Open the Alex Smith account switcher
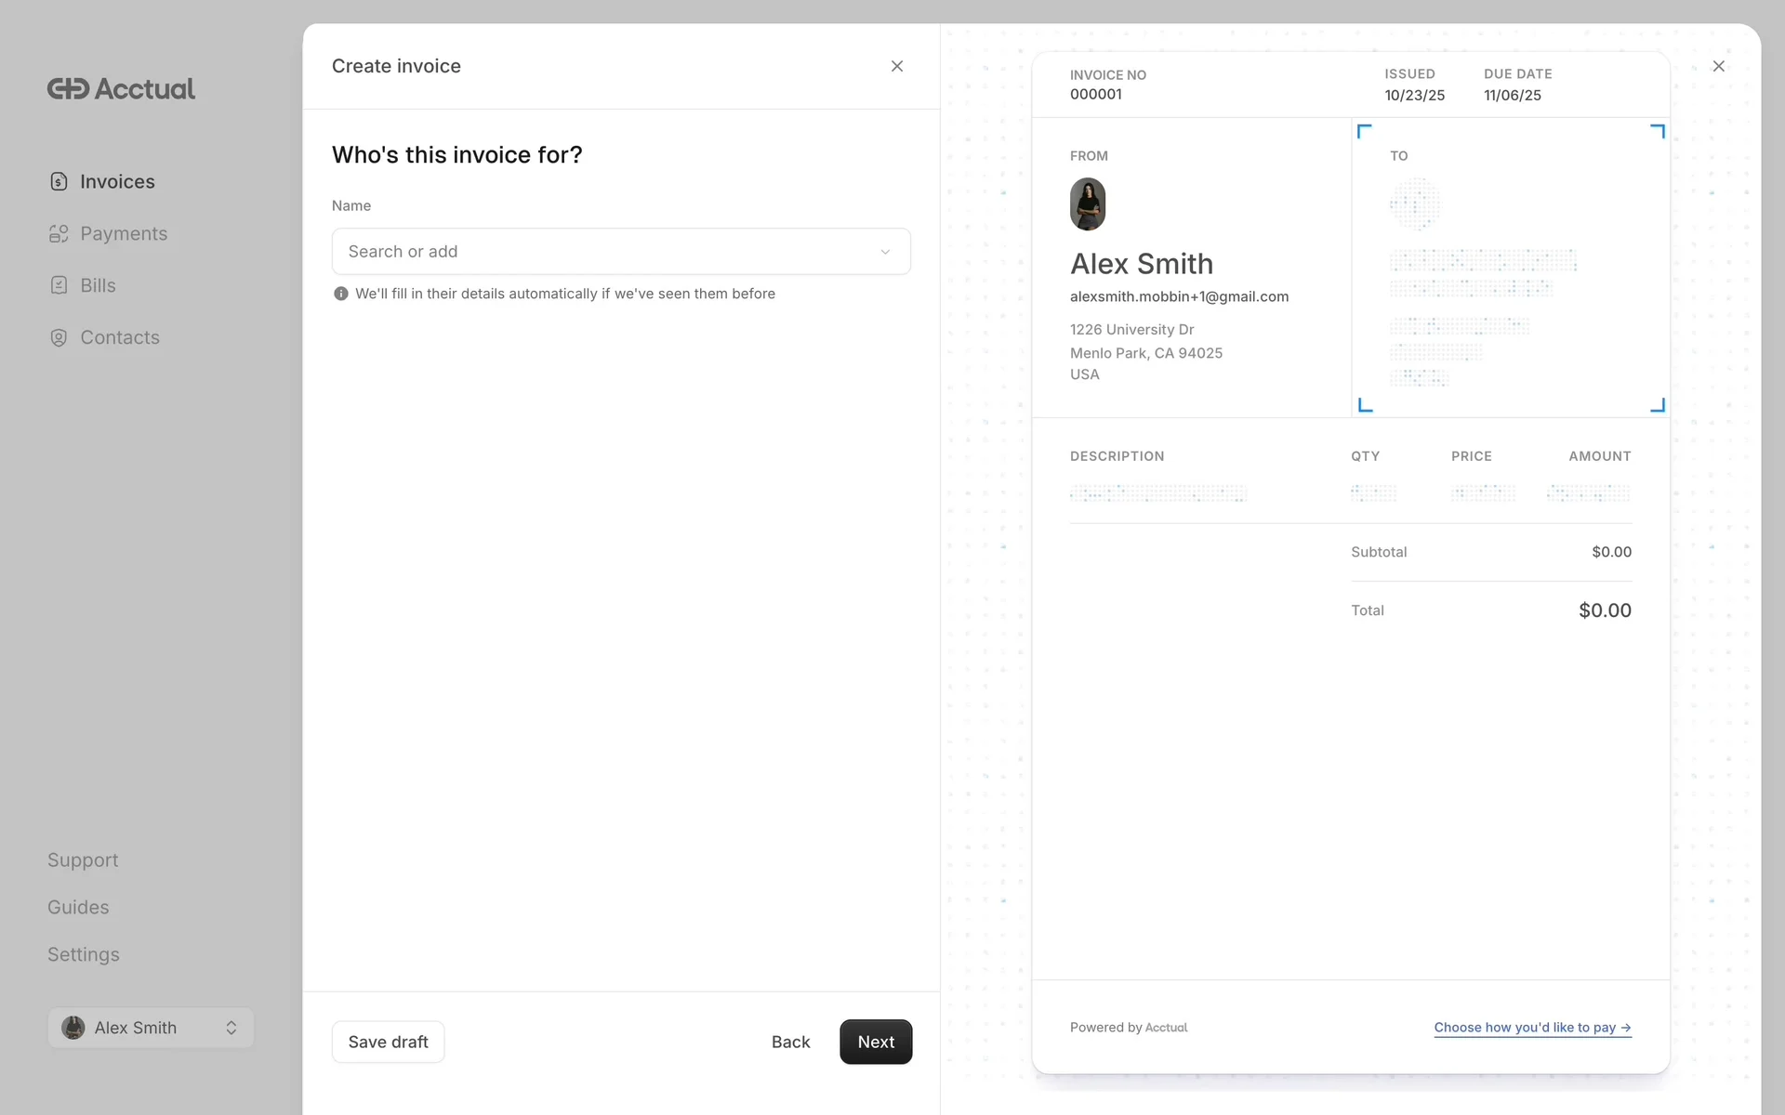This screenshot has width=1785, height=1115. (151, 1028)
